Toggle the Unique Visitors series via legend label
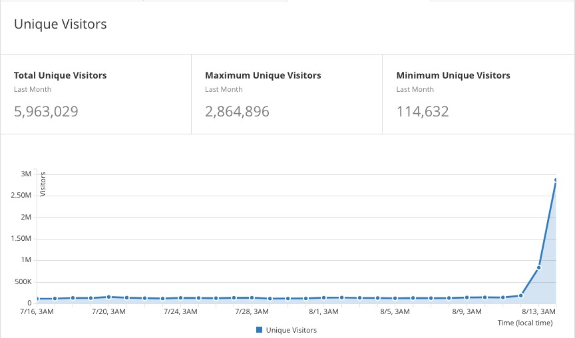 [x=291, y=330]
